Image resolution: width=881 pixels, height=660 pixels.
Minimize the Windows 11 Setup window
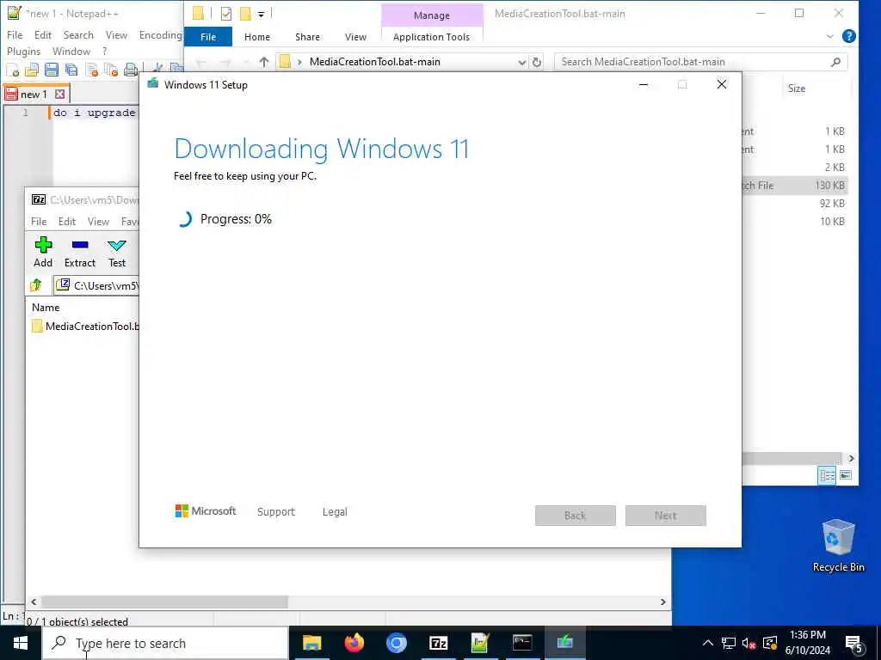click(x=644, y=85)
